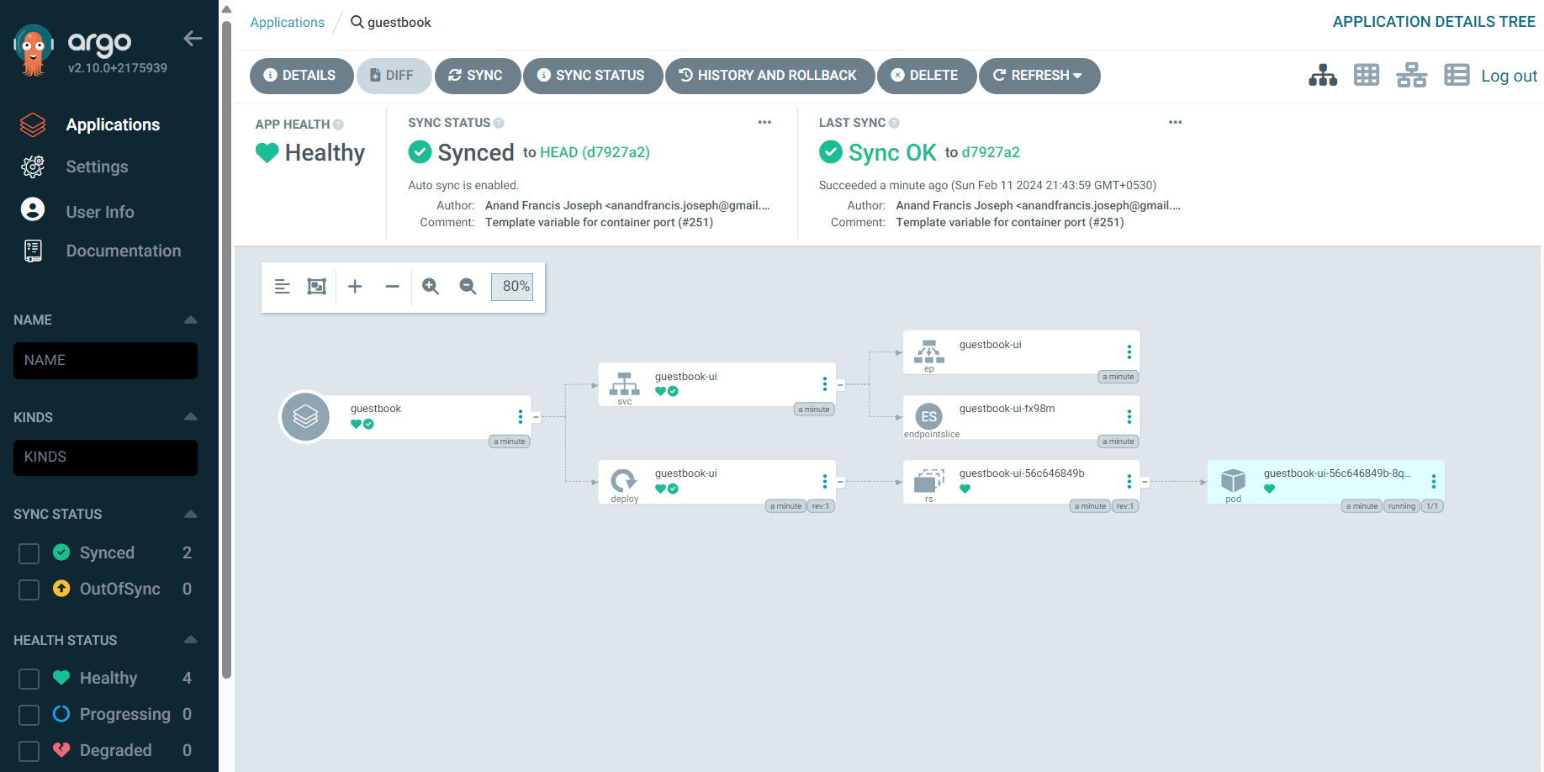Click the DELETE application button
This screenshot has width=1544, height=772.
coord(926,76)
